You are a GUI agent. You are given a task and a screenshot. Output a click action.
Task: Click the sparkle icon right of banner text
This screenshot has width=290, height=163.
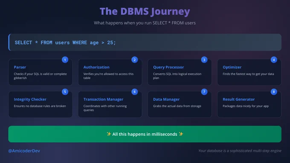[x=181, y=134]
